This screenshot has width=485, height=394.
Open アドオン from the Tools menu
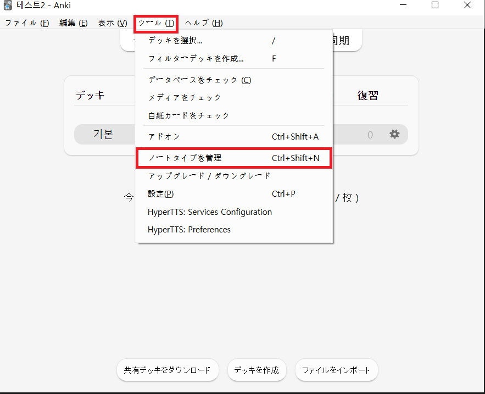[x=234, y=136]
